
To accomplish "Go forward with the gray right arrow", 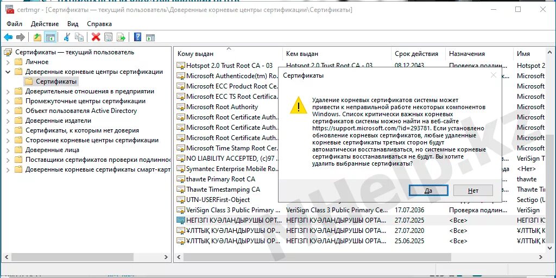I will 21,37.
